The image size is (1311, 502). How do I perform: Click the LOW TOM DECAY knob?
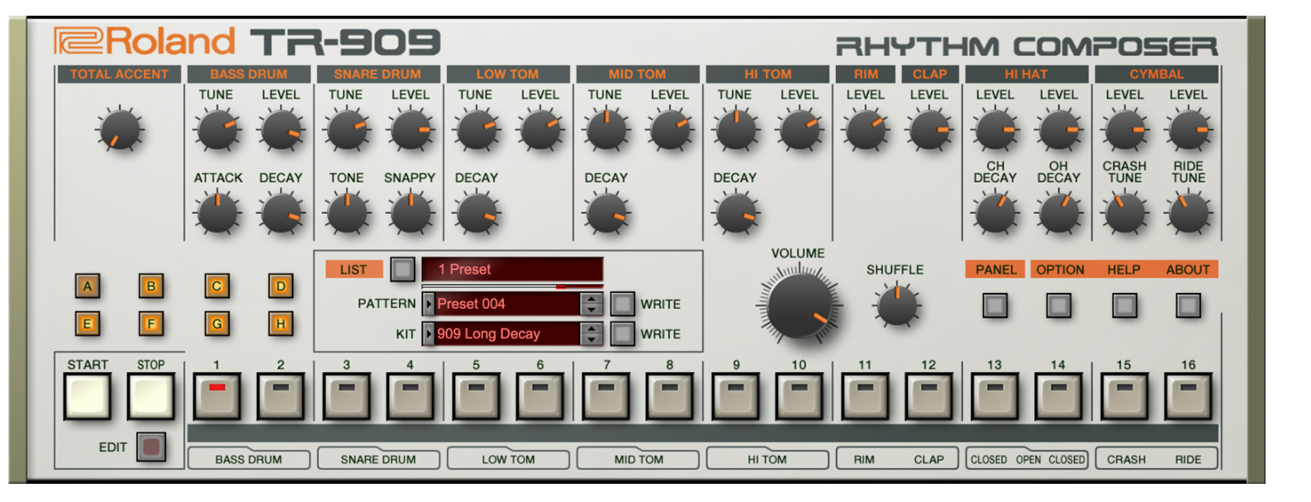click(x=476, y=213)
